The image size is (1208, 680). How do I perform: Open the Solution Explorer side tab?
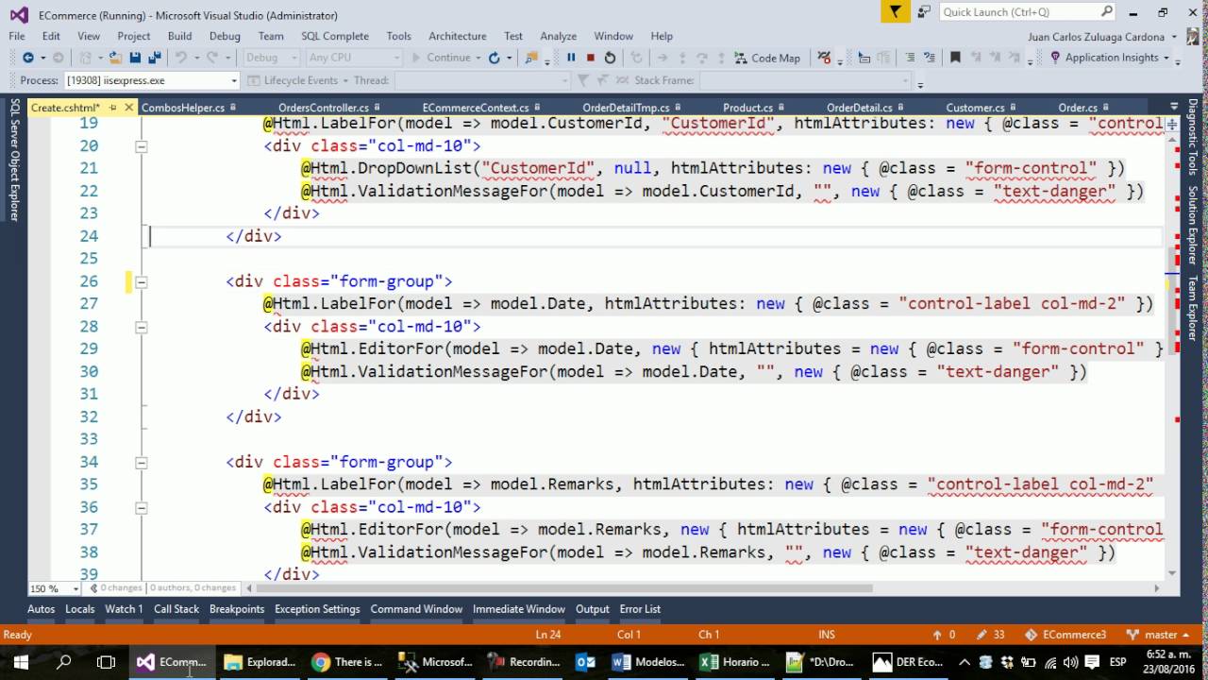[1193, 225]
